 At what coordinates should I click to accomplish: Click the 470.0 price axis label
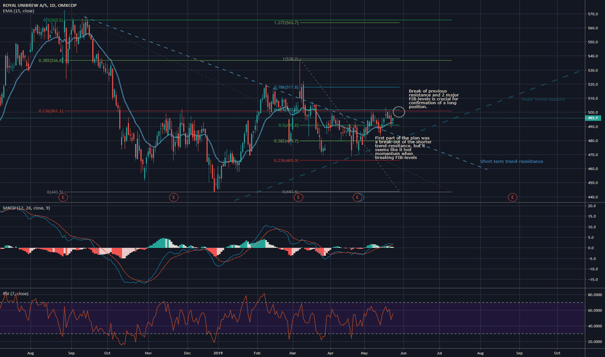(x=593, y=154)
